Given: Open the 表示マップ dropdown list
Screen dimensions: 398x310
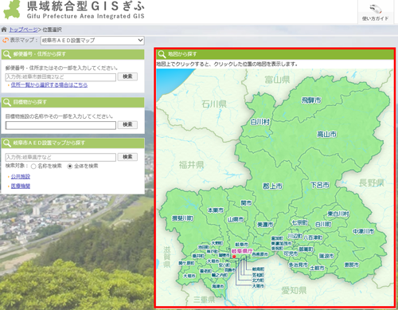Looking at the screenshot, I should (x=92, y=41).
